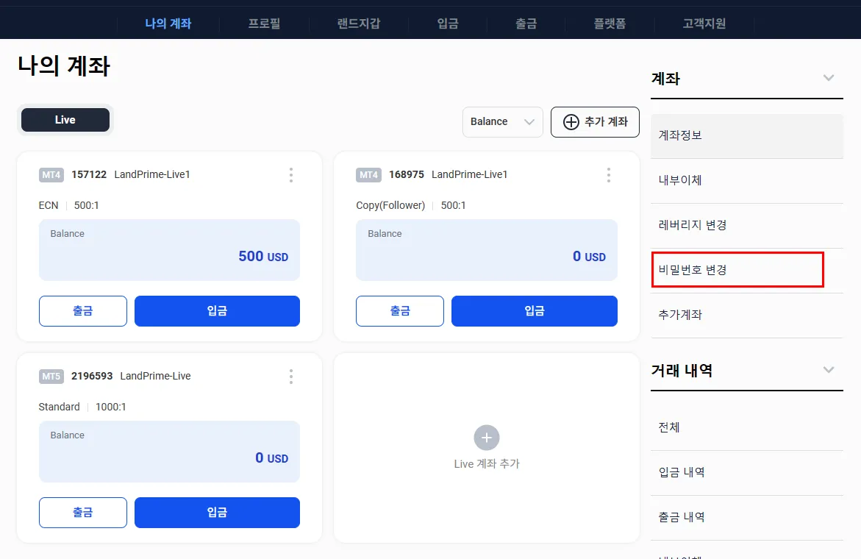This screenshot has width=861, height=559.
Task: Open the Balance dropdown
Action: click(x=502, y=122)
